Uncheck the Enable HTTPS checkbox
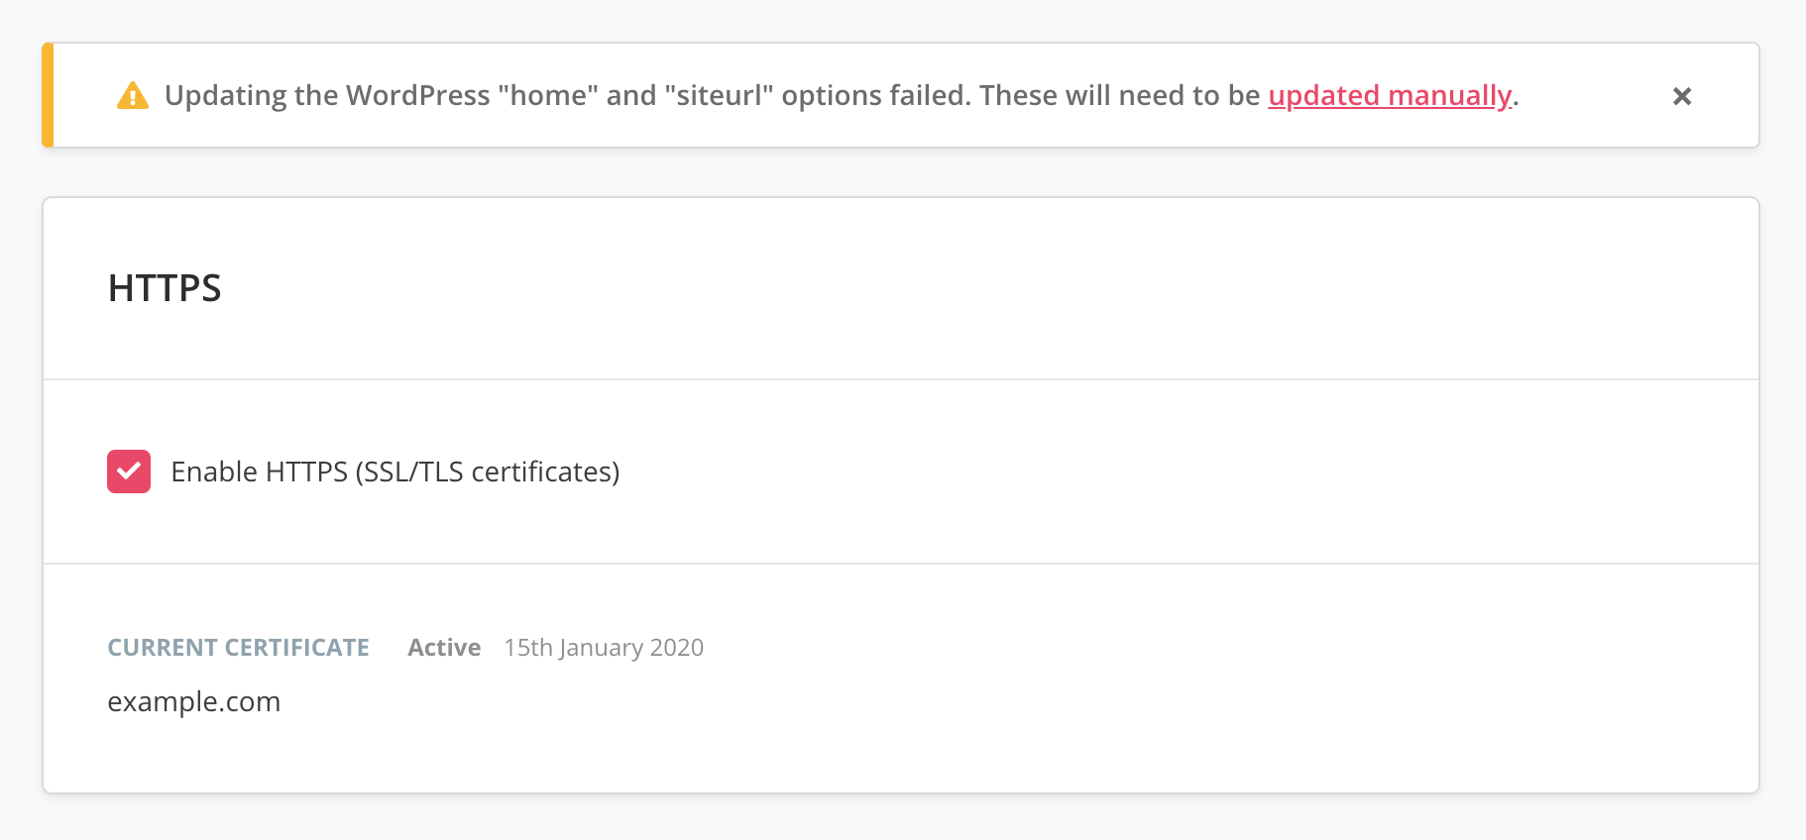1806x840 pixels. [x=129, y=472]
